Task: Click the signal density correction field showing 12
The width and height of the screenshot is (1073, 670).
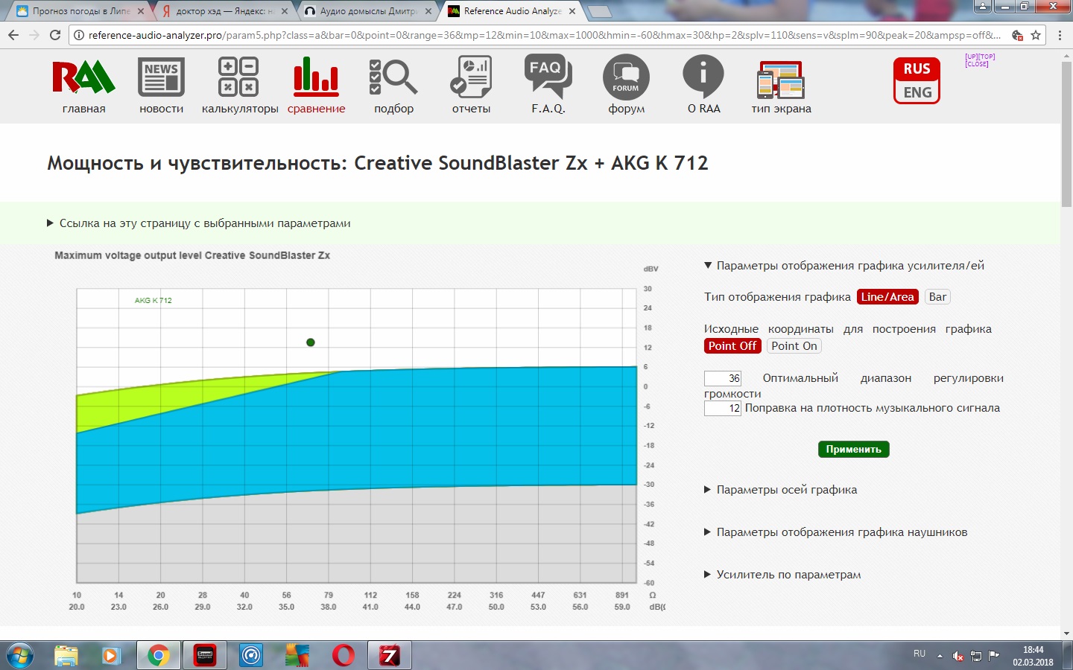Action: pyautogui.click(x=723, y=408)
